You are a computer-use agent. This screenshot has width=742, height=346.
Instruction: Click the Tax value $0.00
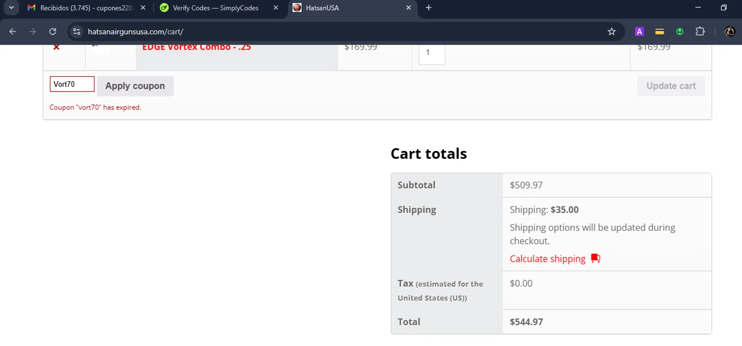click(521, 284)
